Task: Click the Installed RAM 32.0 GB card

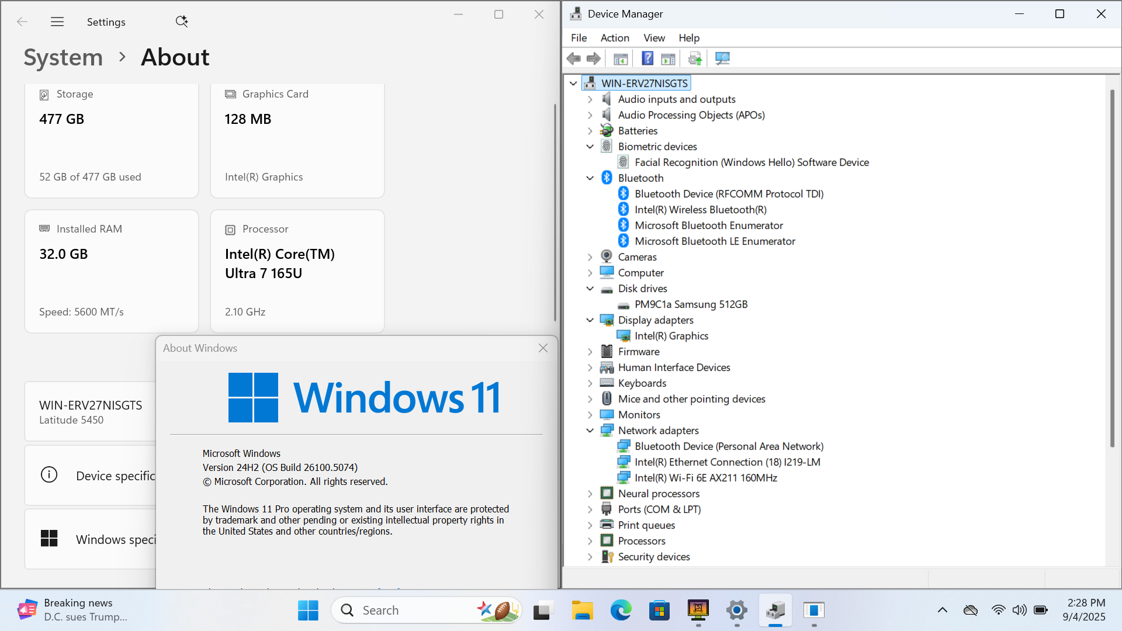Action: tap(112, 272)
